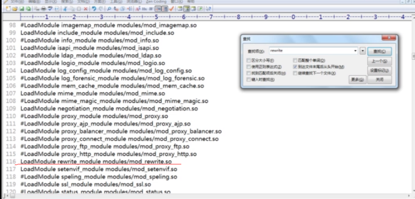Screen dimensions: 415x199
Task: Click the printer icon in the toolbar
Action: 44,9
